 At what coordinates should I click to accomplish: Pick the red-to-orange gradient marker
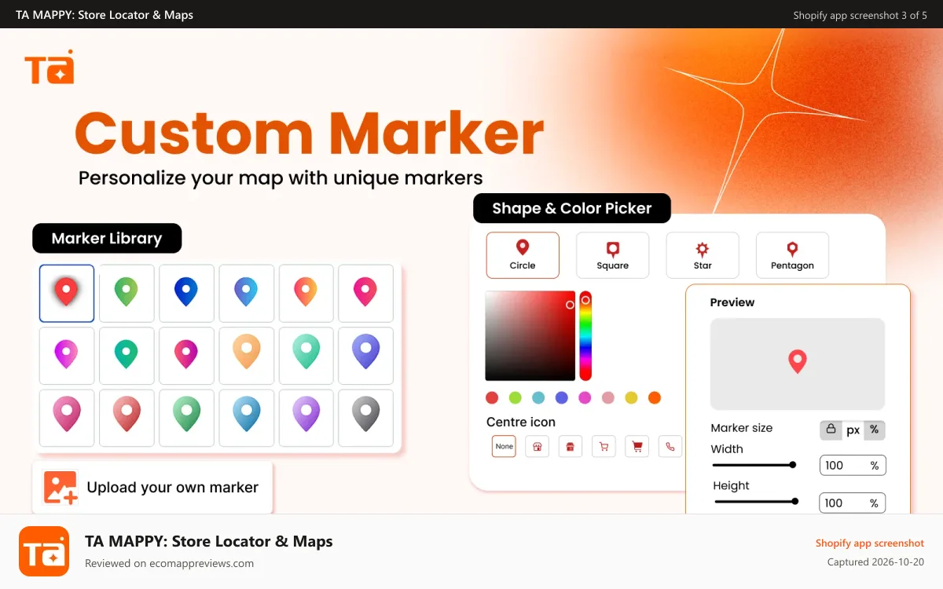pos(306,293)
